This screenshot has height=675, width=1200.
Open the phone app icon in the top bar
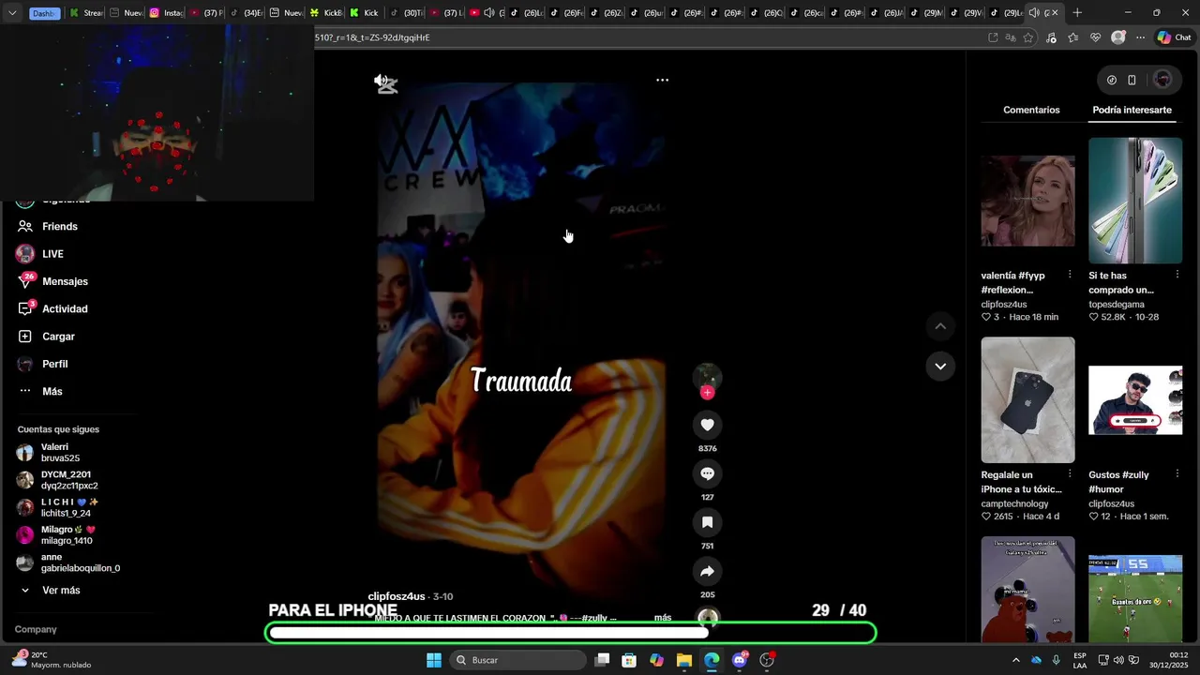[x=1132, y=80]
